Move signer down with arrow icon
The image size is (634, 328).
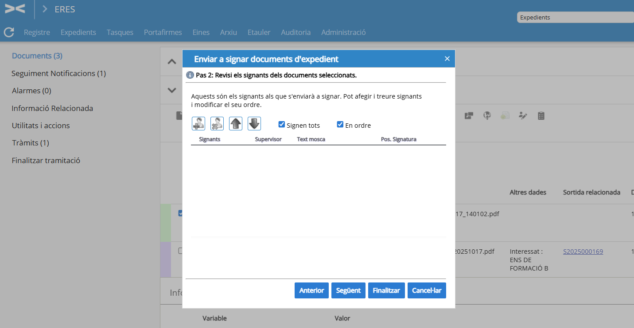coord(254,124)
